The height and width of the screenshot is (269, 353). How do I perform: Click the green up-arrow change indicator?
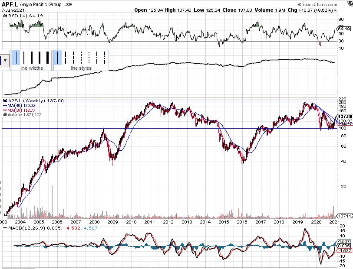coord(336,10)
